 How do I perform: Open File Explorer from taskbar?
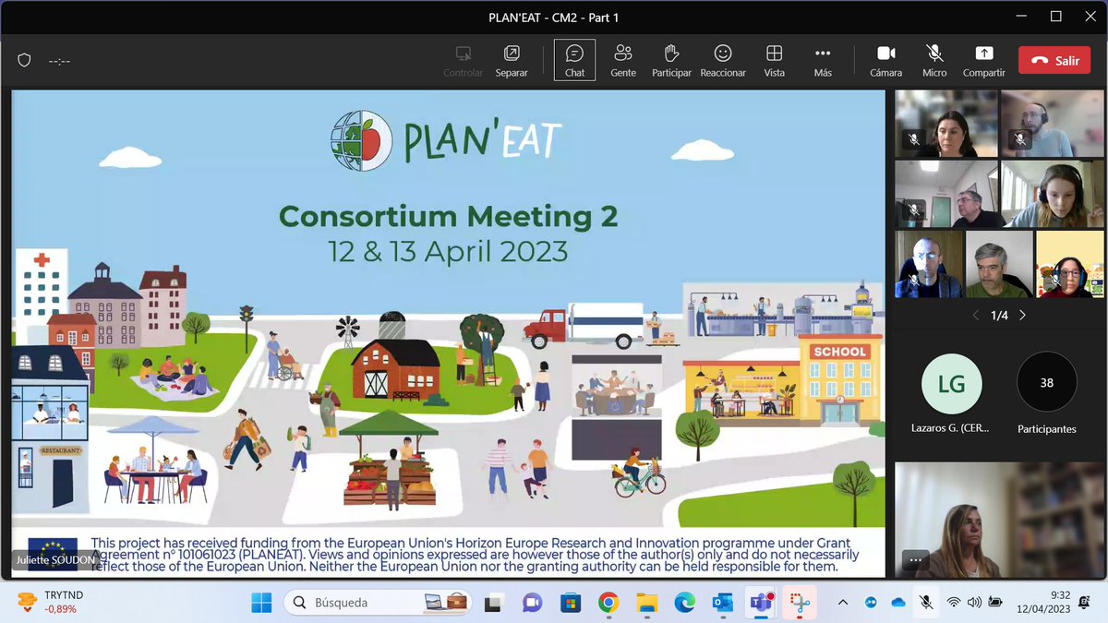[646, 603]
